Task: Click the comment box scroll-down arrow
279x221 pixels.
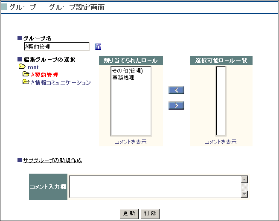Action: pos(244,194)
